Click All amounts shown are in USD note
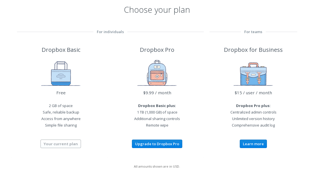The height and width of the screenshot is (171, 319). click(x=157, y=166)
